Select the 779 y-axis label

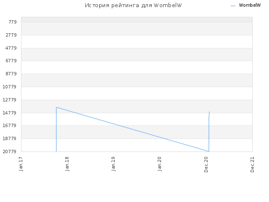13,22
